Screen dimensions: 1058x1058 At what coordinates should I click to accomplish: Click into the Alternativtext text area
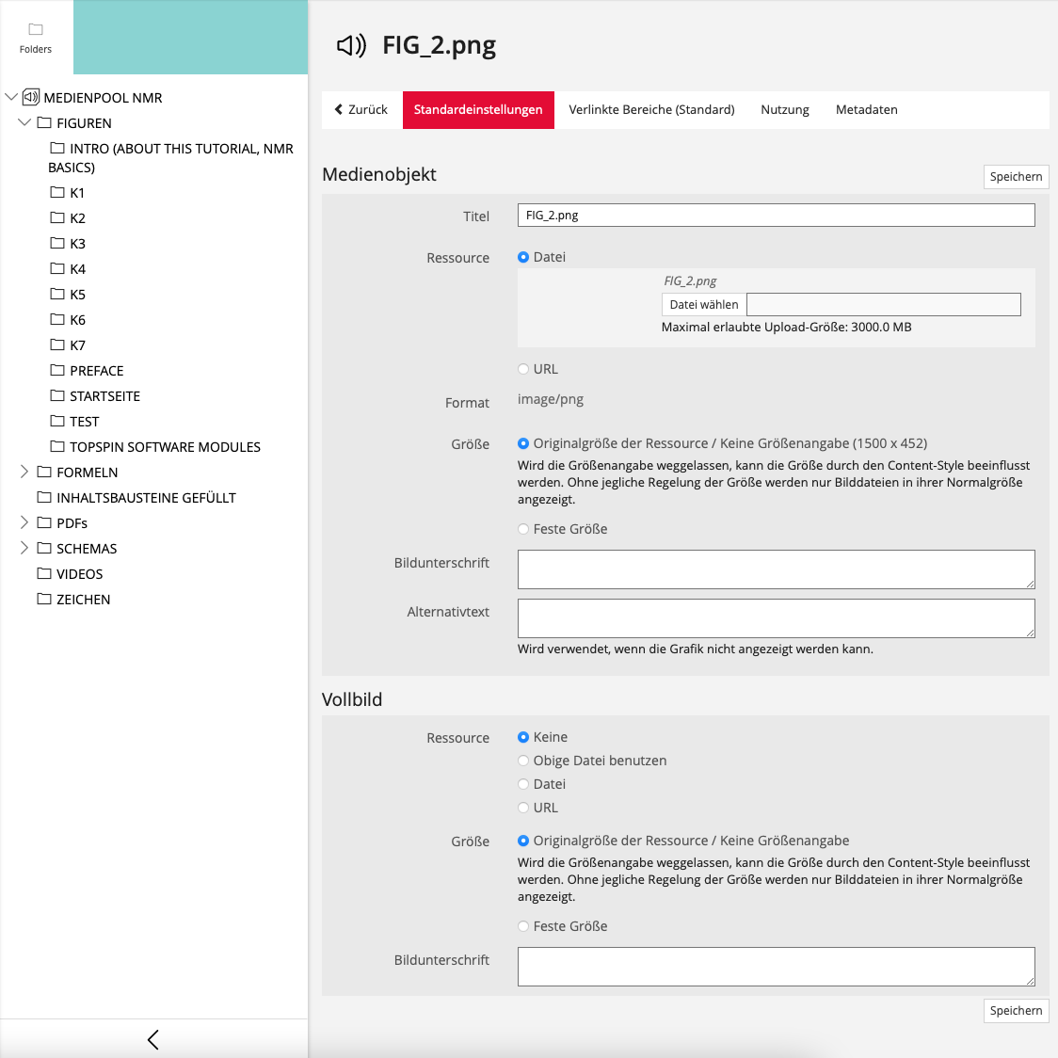click(x=776, y=618)
